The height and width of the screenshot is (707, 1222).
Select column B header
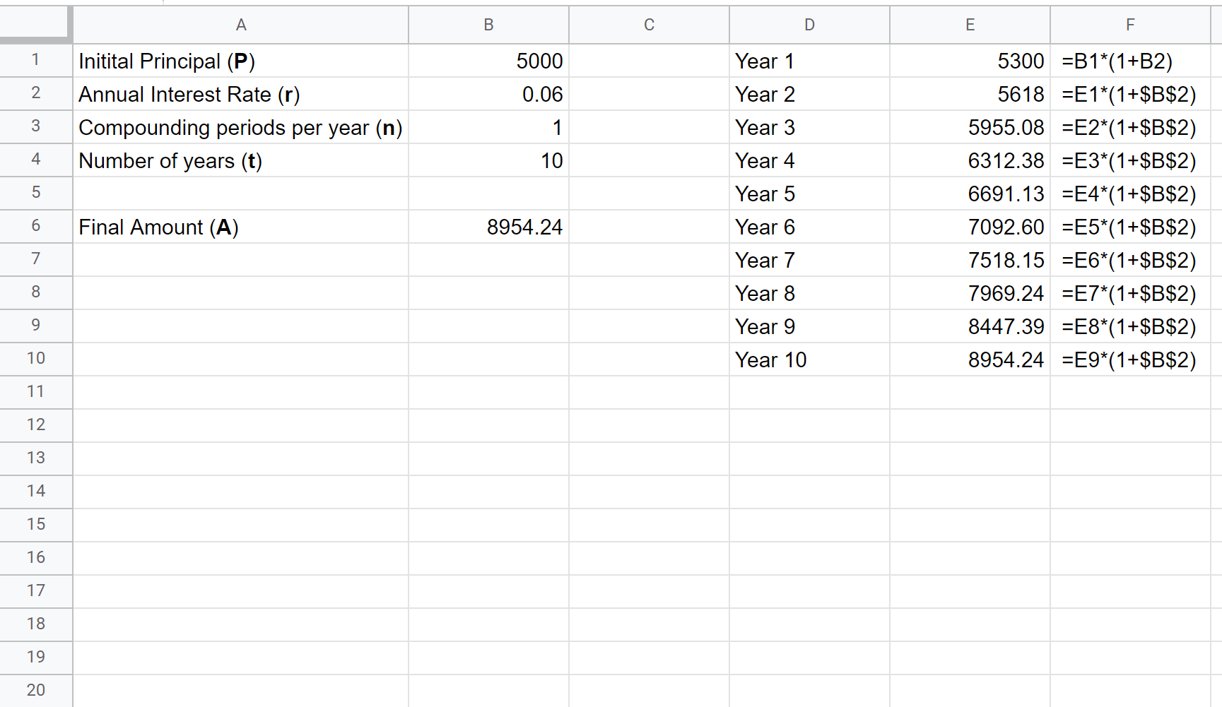pos(488,25)
